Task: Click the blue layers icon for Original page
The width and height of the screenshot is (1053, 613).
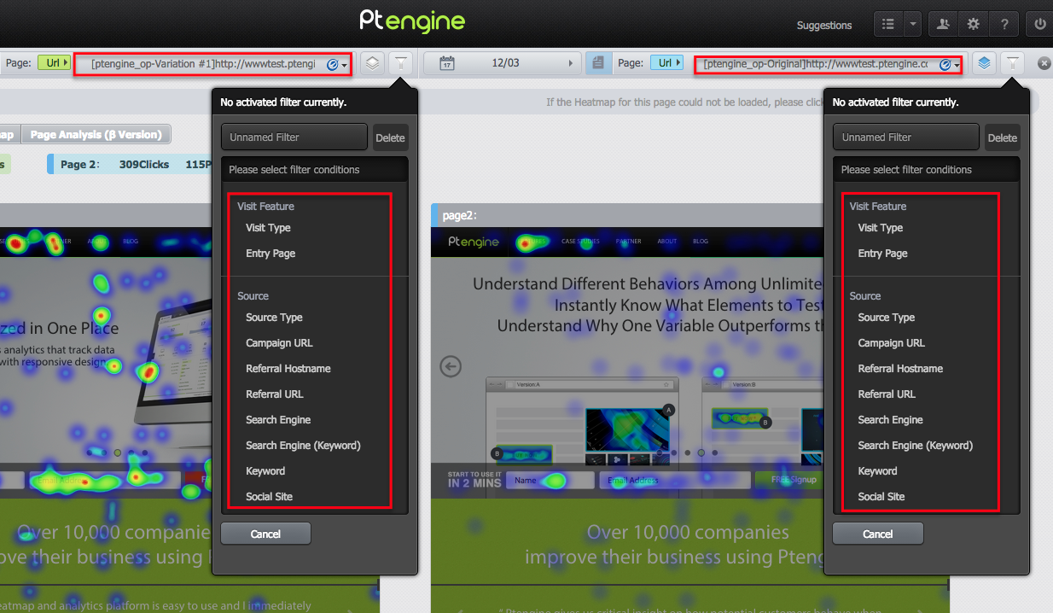Action: coord(984,63)
